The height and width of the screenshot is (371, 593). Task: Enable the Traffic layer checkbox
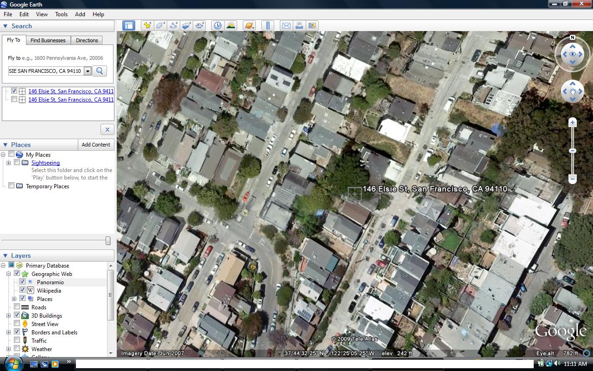pyautogui.click(x=17, y=340)
